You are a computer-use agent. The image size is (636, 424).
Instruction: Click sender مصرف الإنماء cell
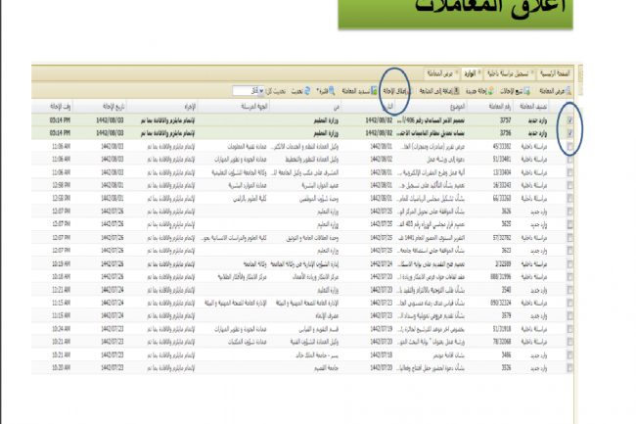point(327,315)
